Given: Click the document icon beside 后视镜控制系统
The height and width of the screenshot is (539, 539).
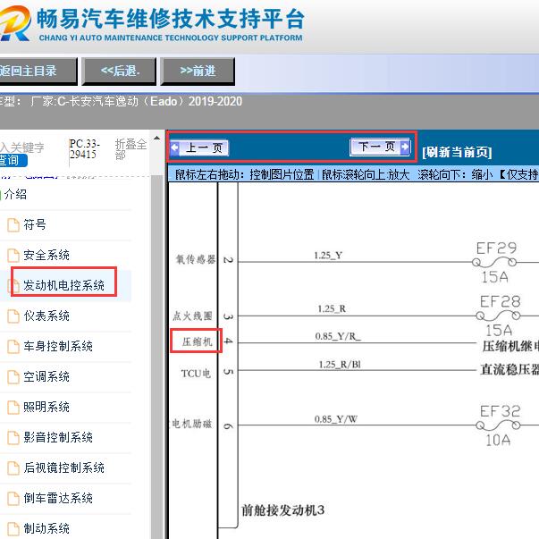Looking at the screenshot, I should click(13, 468).
